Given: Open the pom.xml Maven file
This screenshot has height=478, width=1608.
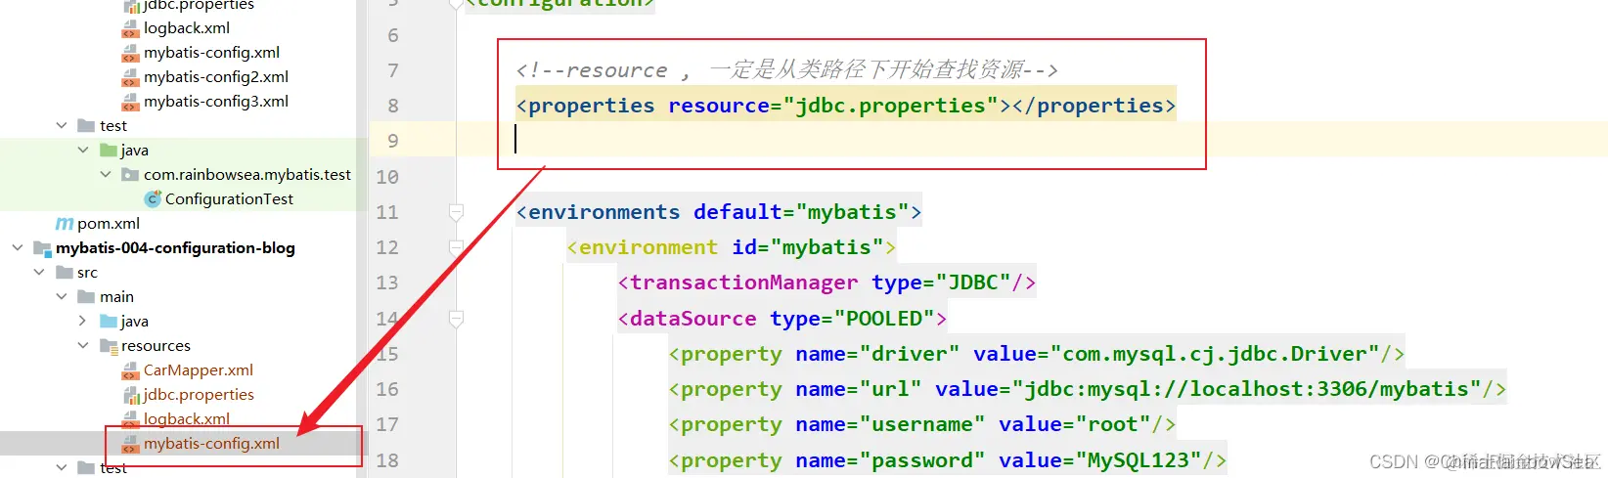Looking at the screenshot, I should point(109,224).
